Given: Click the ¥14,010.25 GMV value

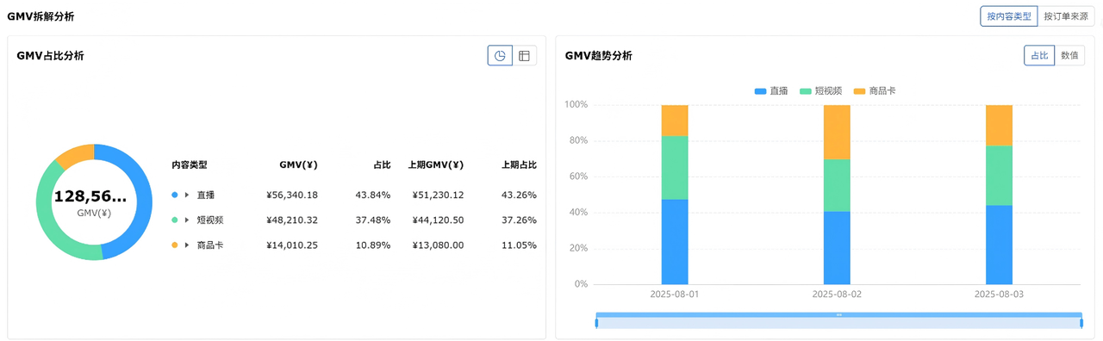Looking at the screenshot, I should click(292, 245).
